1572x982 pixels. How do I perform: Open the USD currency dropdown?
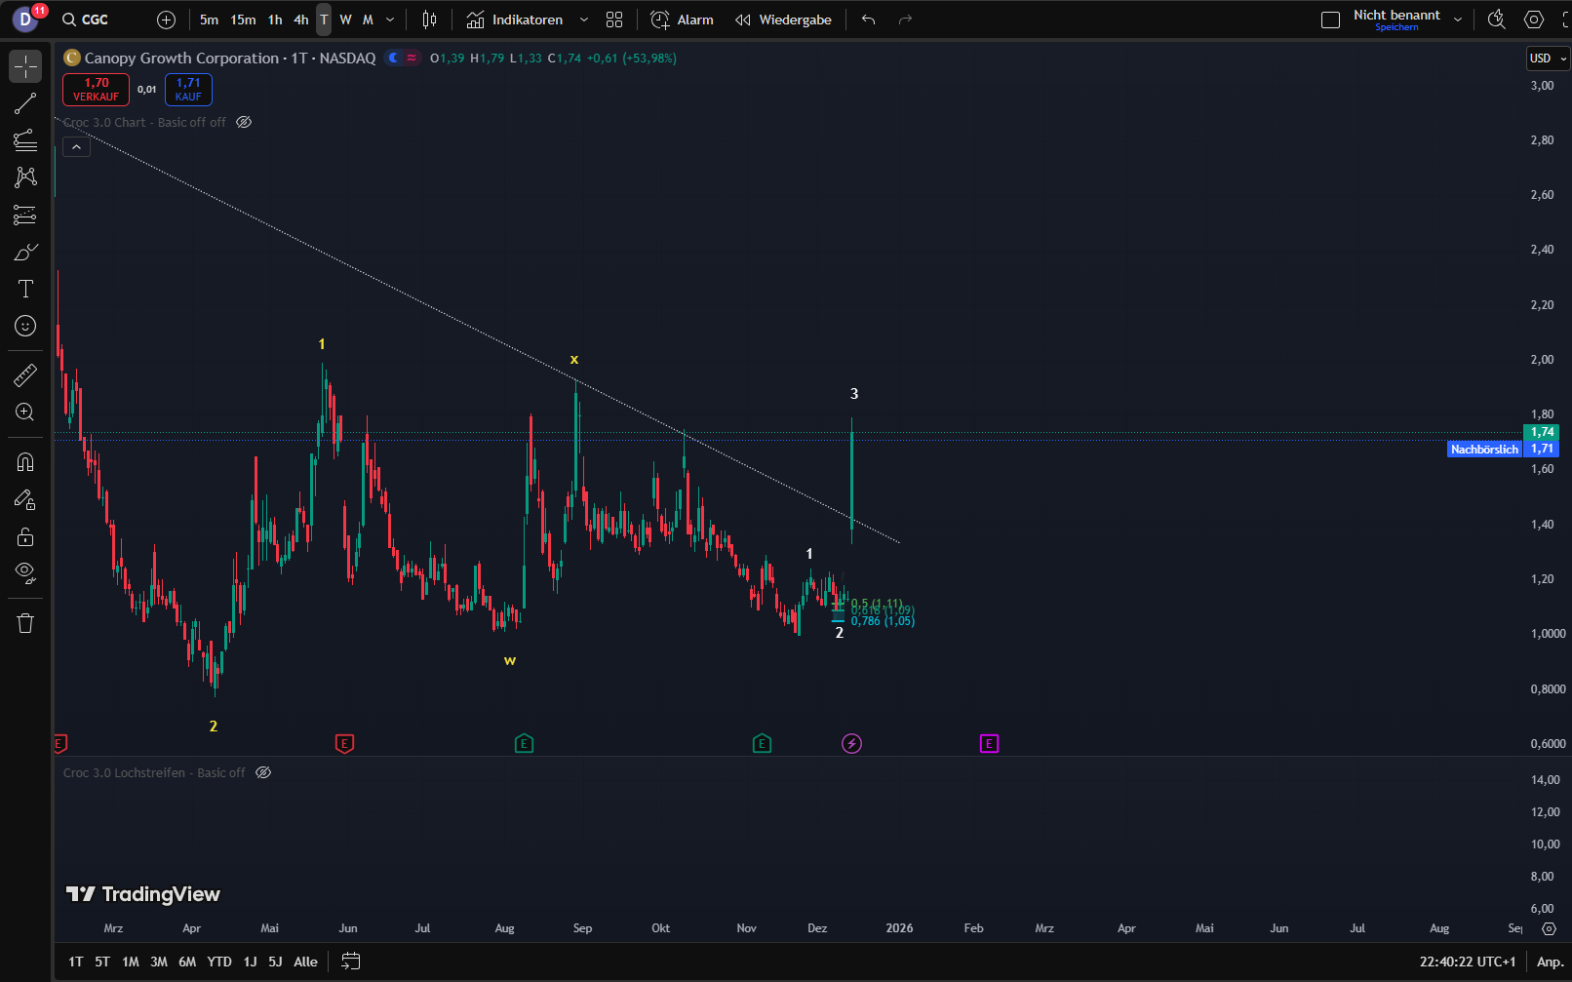[1548, 59]
